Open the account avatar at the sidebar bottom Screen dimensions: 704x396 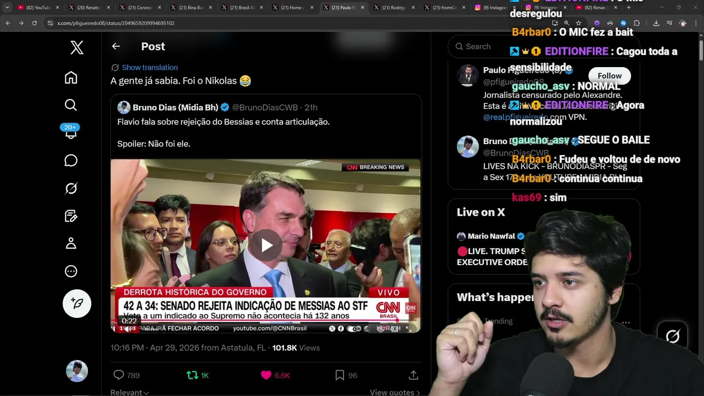pos(77,371)
